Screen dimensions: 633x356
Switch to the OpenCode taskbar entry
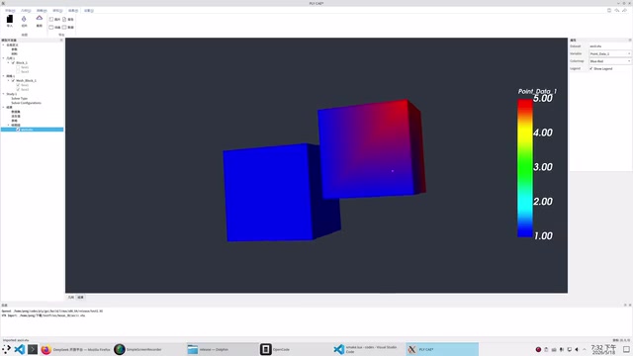[x=295, y=349]
